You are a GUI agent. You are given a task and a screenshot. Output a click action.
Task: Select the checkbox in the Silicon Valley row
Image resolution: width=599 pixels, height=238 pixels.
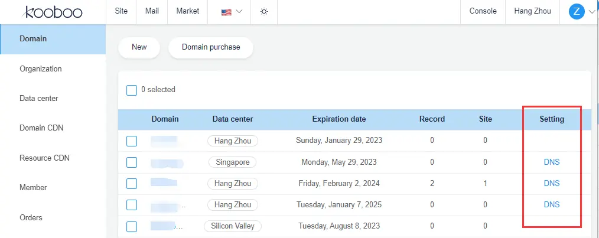[132, 226]
